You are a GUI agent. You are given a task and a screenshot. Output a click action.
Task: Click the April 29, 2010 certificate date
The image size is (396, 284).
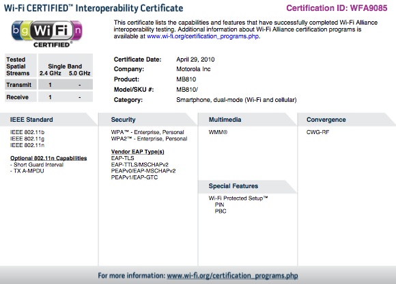(195, 60)
